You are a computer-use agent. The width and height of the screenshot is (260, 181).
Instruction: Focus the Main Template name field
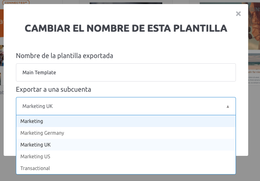(126, 73)
